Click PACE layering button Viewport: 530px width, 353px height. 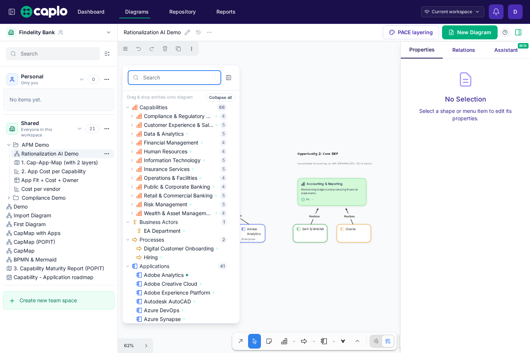tap(411, 32)
